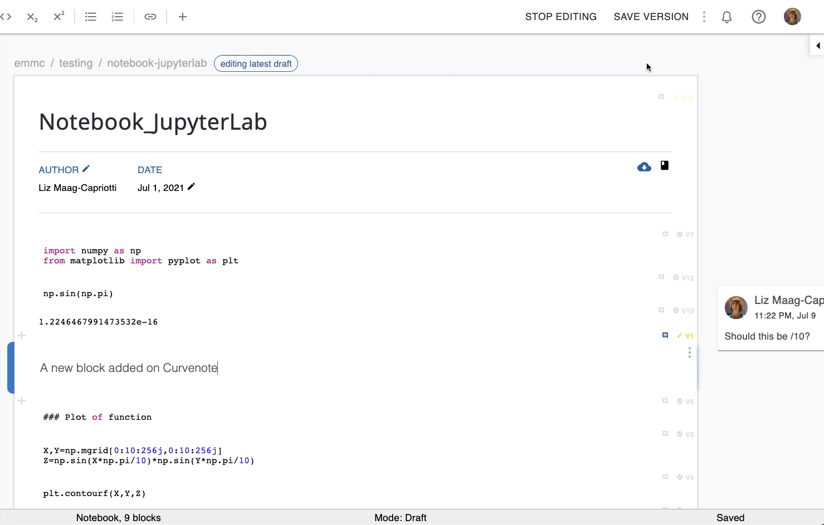Click the black notebook icon near the date

[665, 165]
